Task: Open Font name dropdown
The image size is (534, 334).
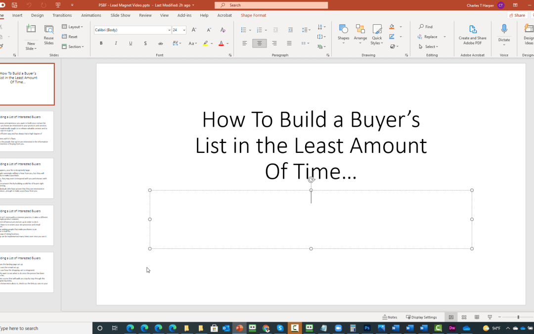Action: (169, 30)
